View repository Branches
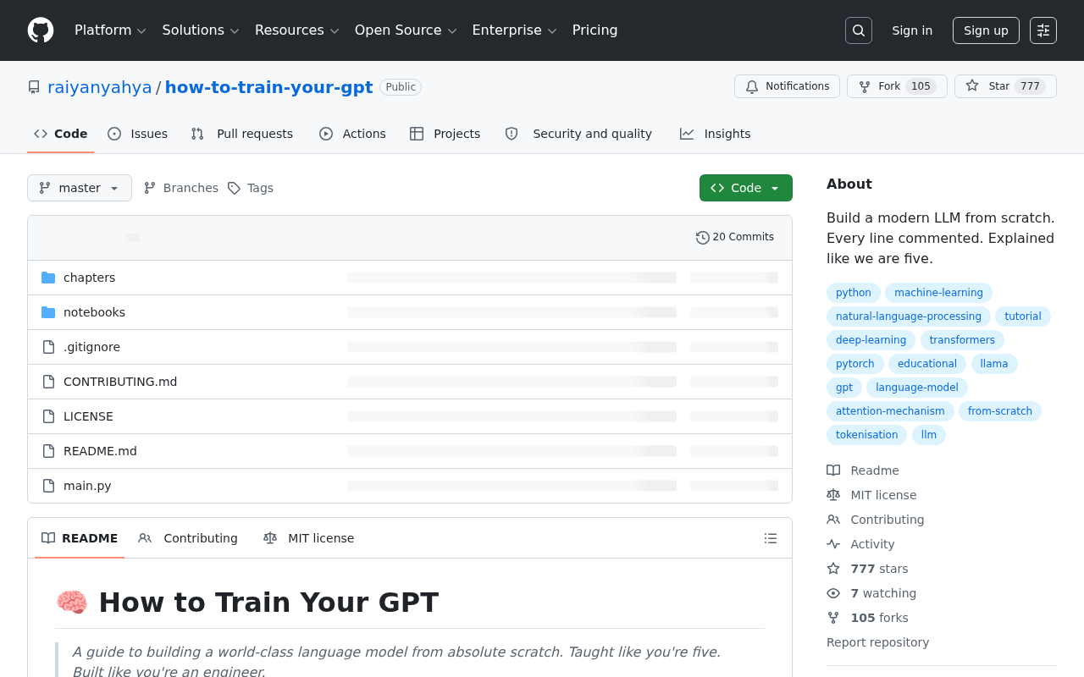 (181, 188)
